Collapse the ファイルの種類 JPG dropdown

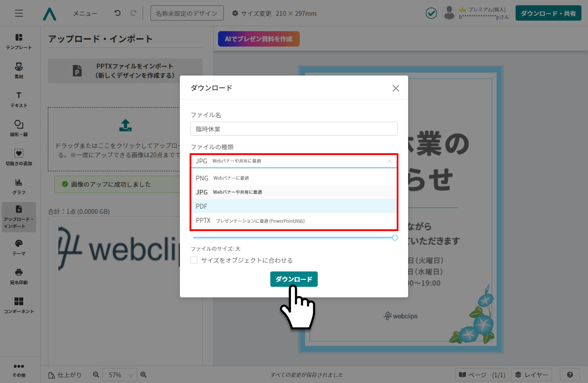pos(294,161)
